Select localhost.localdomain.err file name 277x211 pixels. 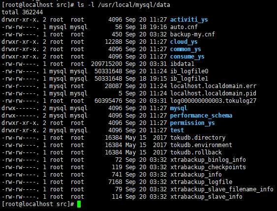pyautogui.click(x=213, y=86)
